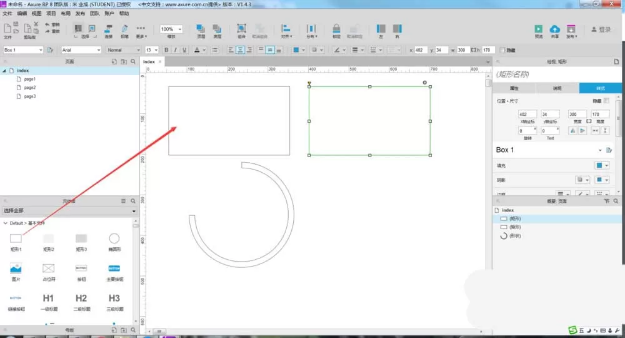Toggle hidden checkbox in style panel
The image size is (625, 338).
pos(606,101)
